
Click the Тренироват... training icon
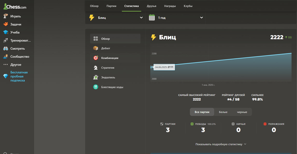tap(6, 40)
